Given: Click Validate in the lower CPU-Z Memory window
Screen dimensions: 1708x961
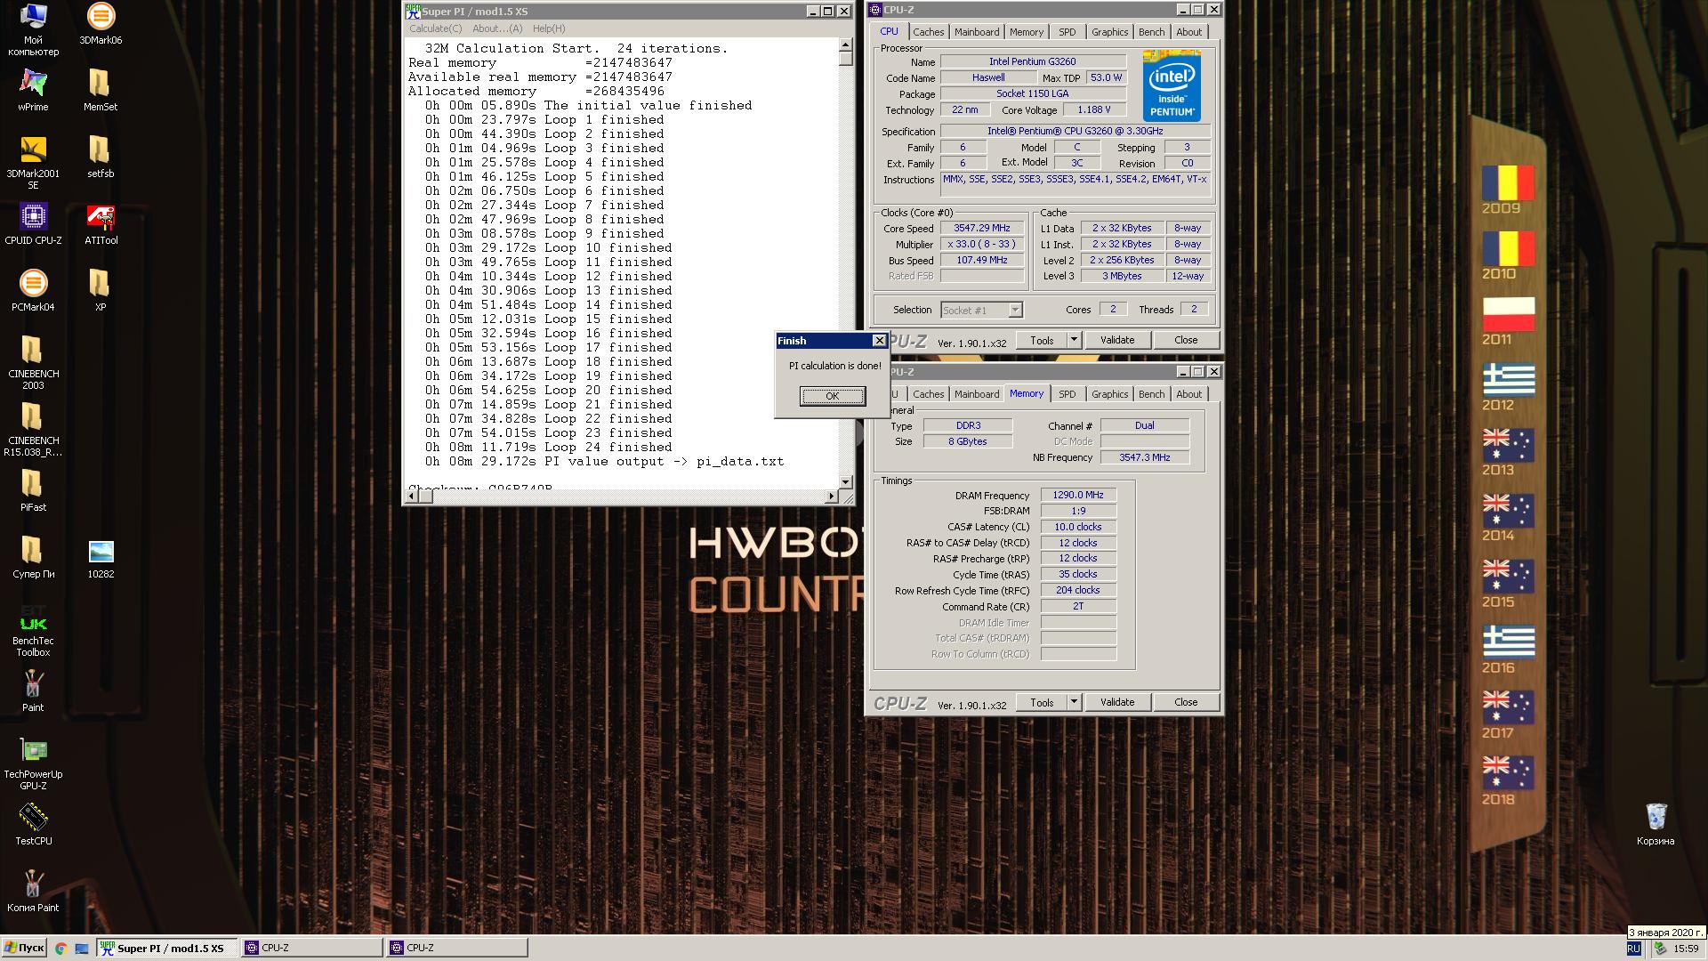Looking at the screenshot, I should [x=1117, y=702].
